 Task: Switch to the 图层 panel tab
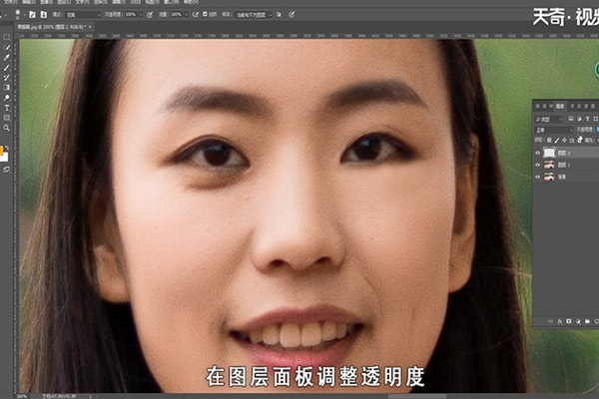pyautogui.click(x=560, y=106)
